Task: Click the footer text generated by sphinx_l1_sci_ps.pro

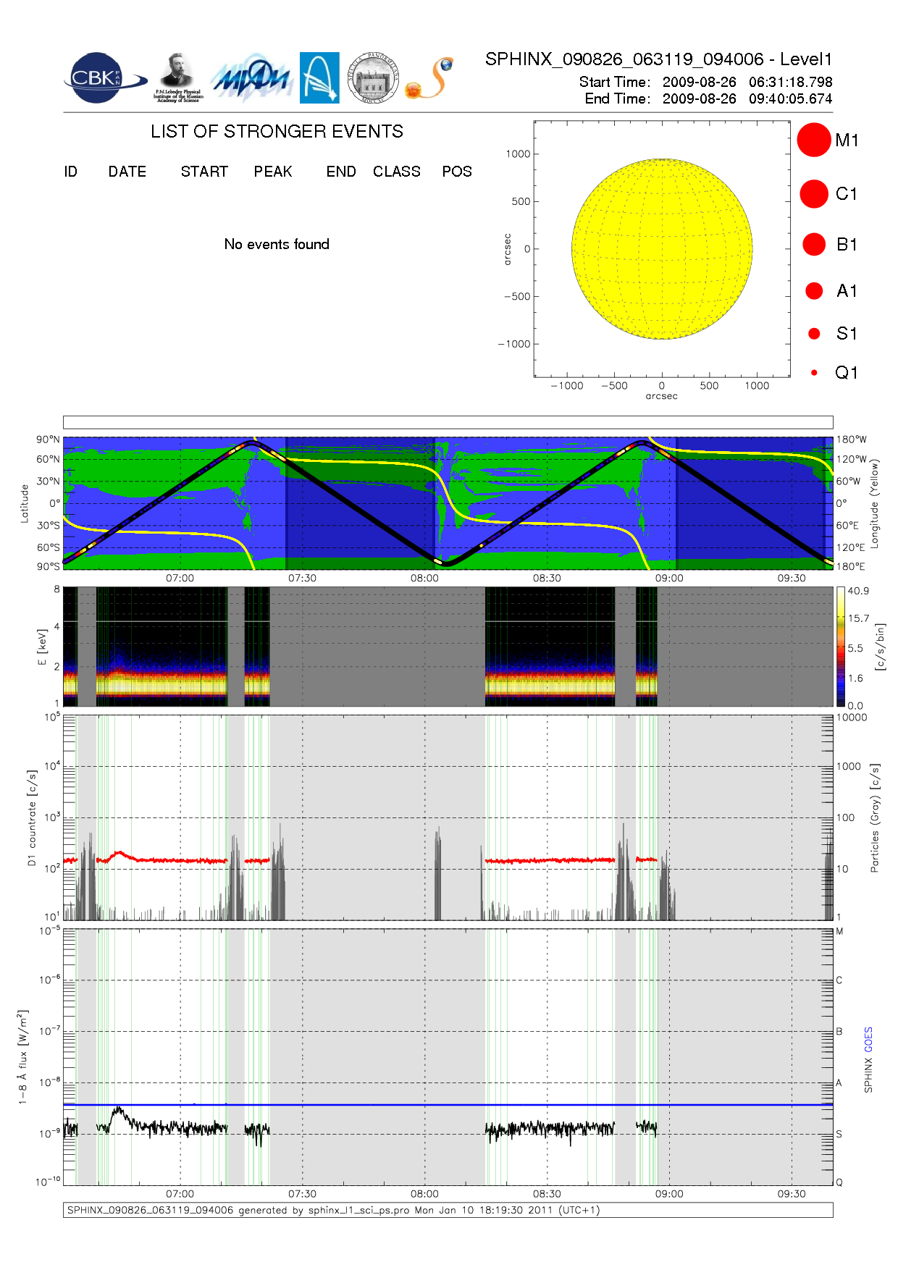Action: click(x=333, y=1210)
